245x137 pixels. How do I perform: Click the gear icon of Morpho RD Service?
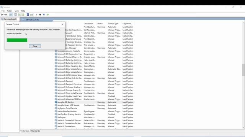[56, 102]
